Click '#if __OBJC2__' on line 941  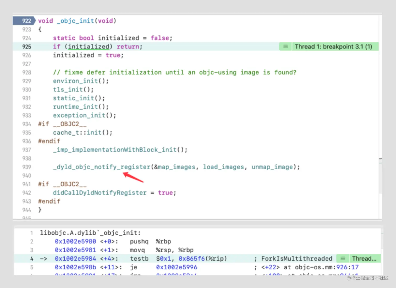(x=62, y=184)
